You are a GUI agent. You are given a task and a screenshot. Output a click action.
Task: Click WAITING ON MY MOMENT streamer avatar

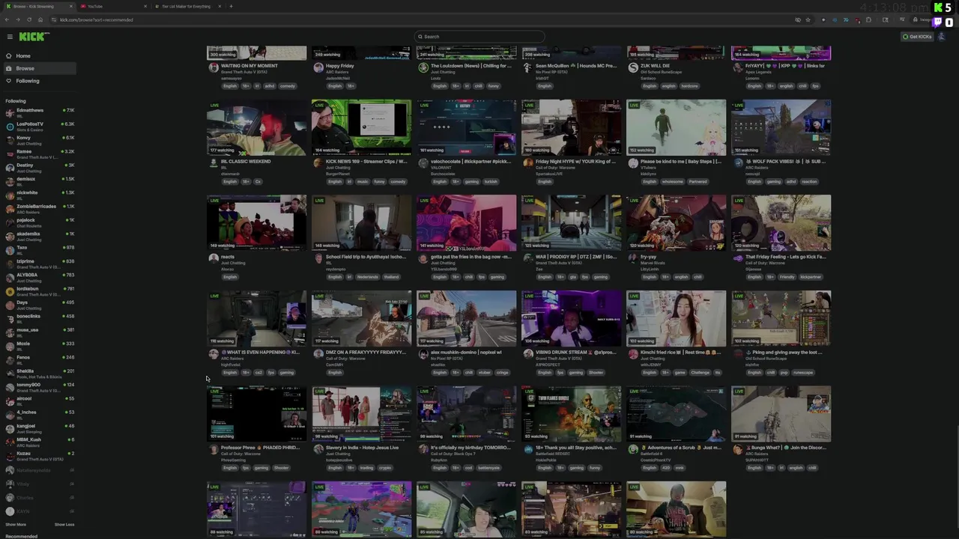pyautogui.click(x=214, y=67)
